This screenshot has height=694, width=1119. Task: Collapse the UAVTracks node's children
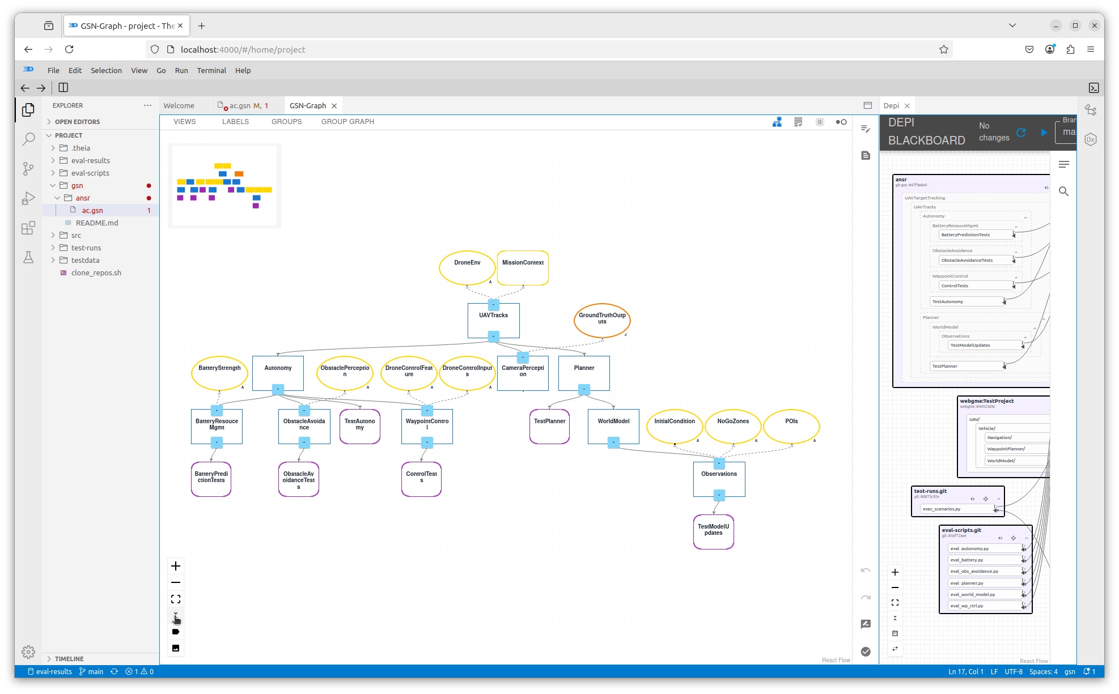(494, 337)
